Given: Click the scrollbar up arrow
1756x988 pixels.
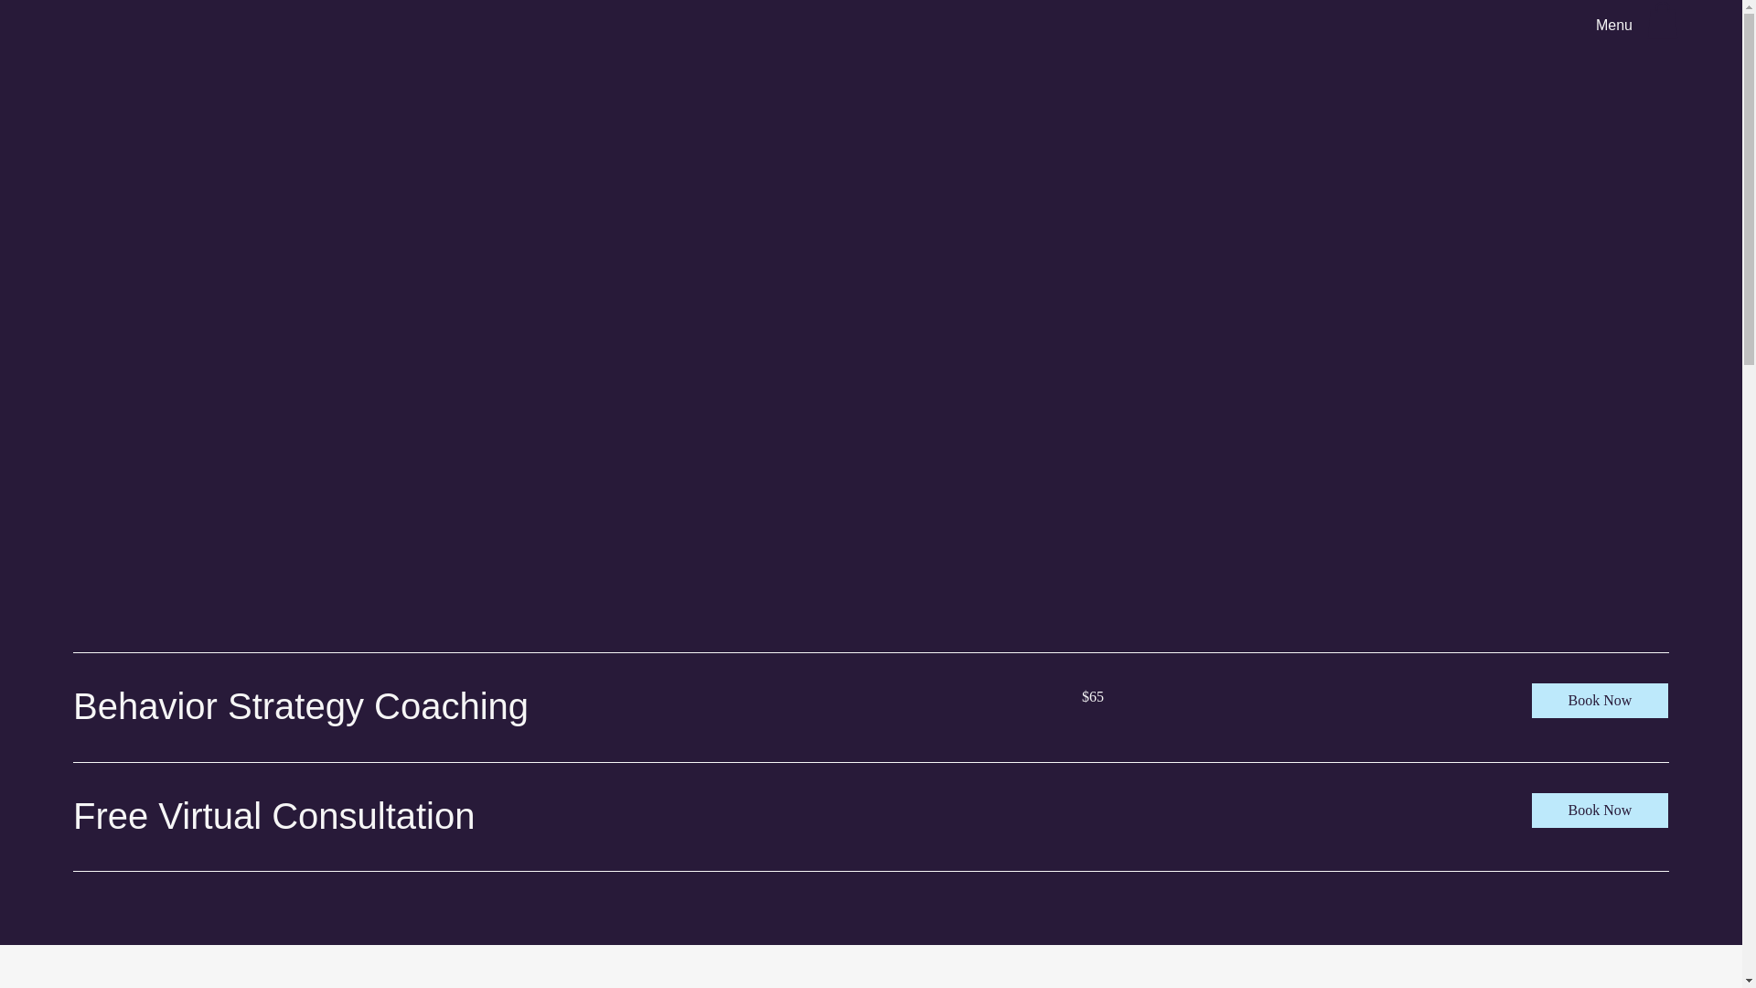Looking at the screenshot, I should (x=1749, y=5).
